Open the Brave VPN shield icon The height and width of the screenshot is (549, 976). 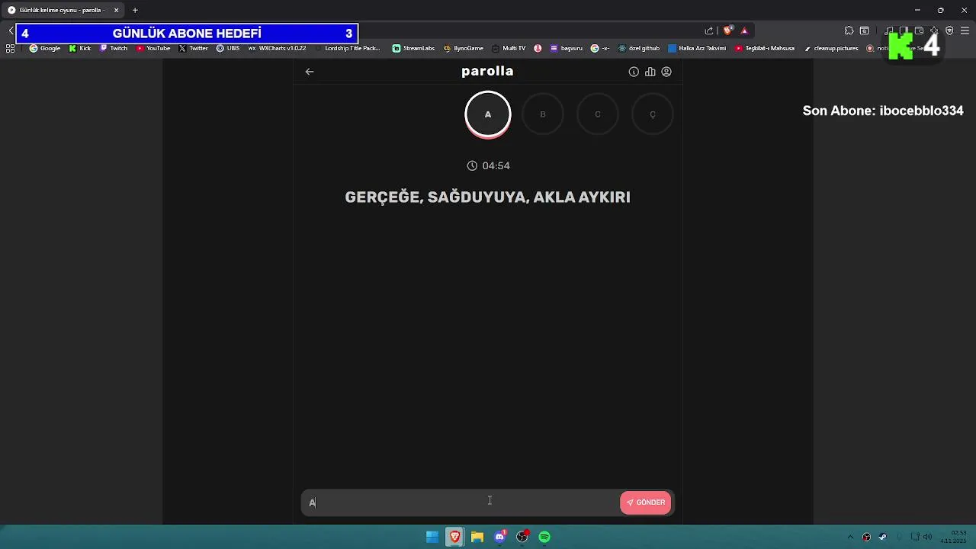pyautogui.click(x=949, y=30)
